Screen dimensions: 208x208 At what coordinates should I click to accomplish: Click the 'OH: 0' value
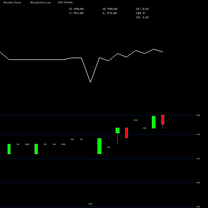[x=140, y=13]
